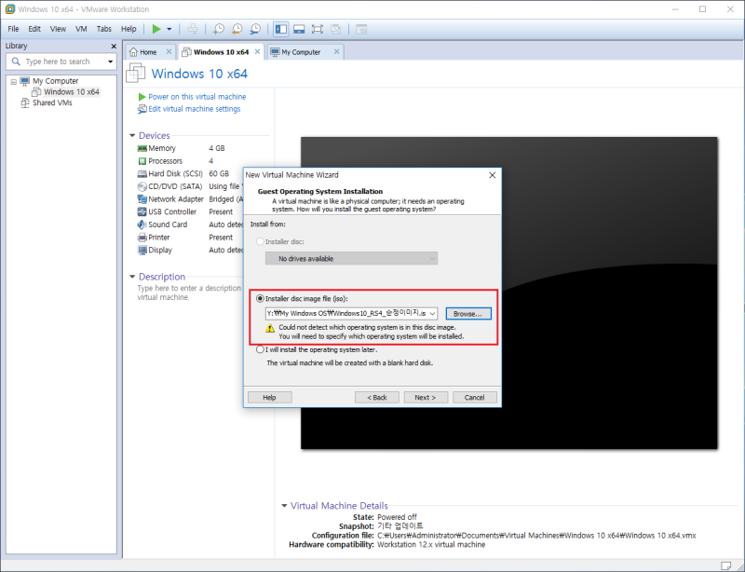Collapse the Description section
The height and width of the screenshot is (572, 745).
click(132, 277)
